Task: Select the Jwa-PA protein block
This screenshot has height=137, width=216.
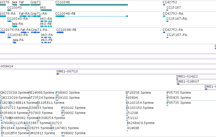Action: (14, 43)
